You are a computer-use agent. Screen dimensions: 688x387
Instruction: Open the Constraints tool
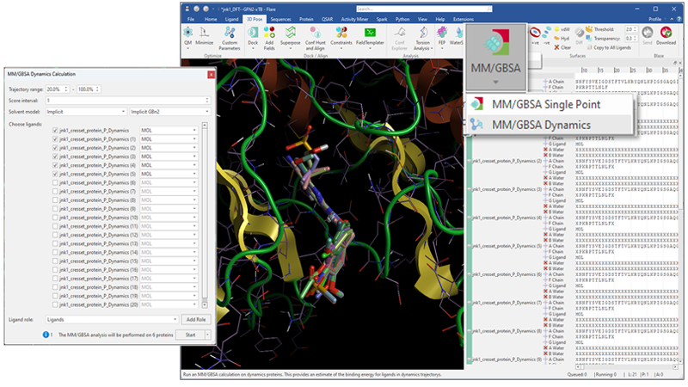click(341, 33)
